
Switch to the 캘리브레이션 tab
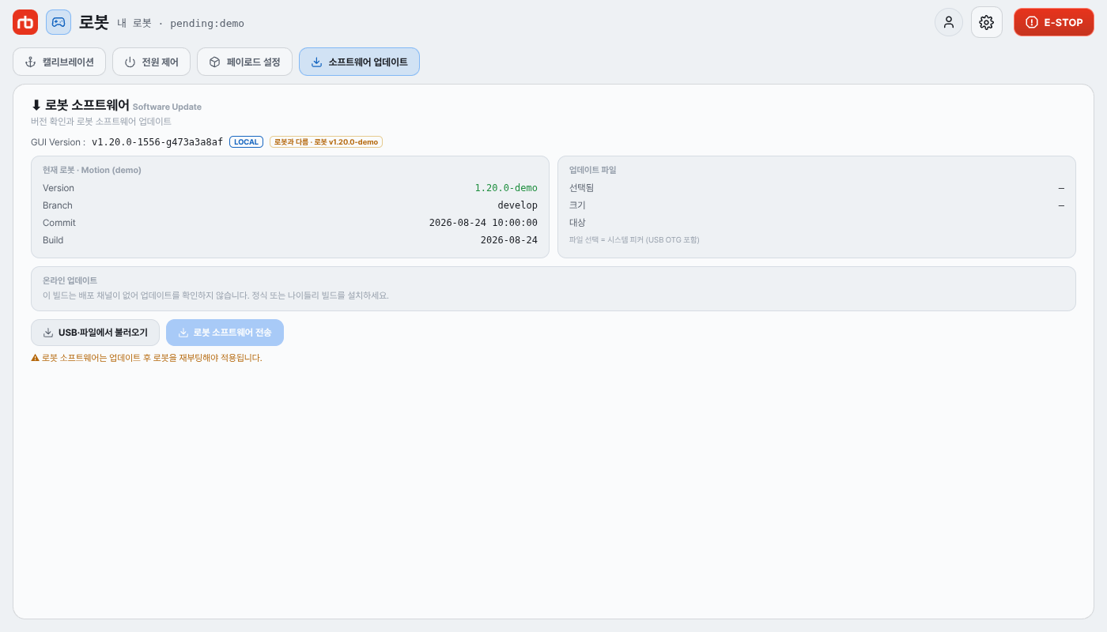(x=59, y=62)
